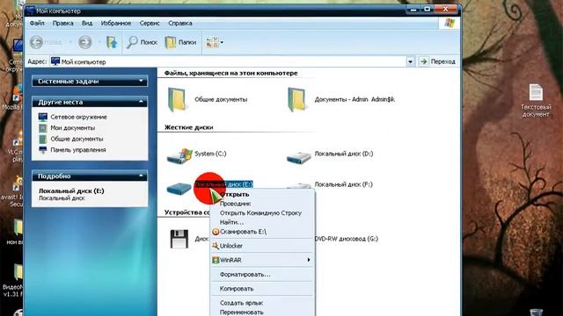The height and width of the screenshot is (316, 563).
Task: Click the Переход go button
Action: click(438, 61)
